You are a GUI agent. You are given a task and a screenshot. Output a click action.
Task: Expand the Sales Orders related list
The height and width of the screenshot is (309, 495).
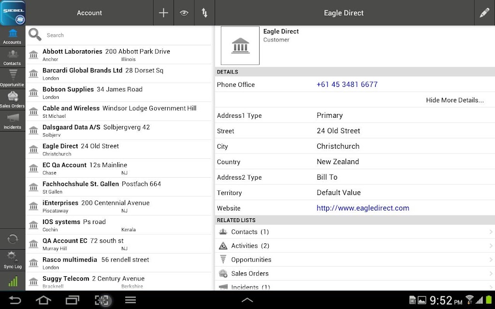[x=355, y=273]
